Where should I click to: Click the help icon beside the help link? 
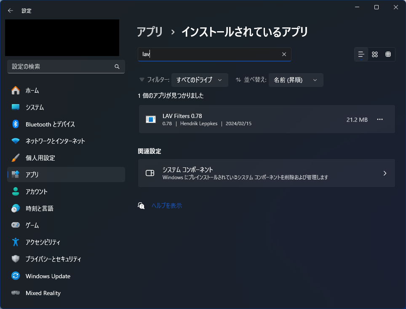(141, 206)
